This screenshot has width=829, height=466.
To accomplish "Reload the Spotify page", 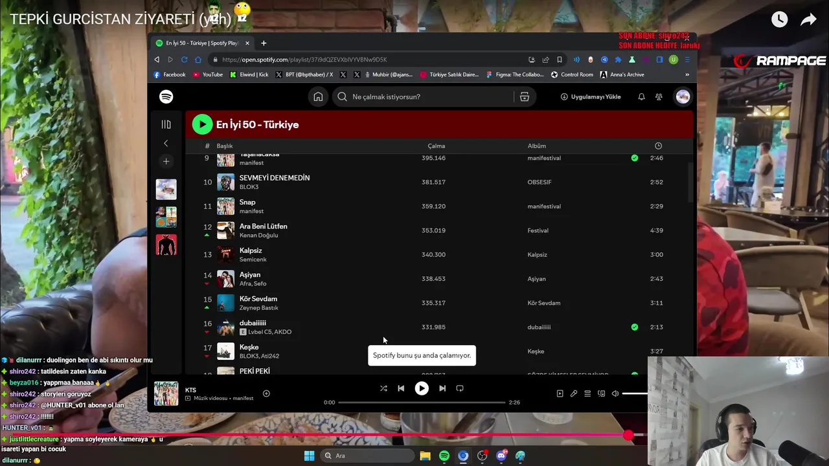I will (185, 60).
